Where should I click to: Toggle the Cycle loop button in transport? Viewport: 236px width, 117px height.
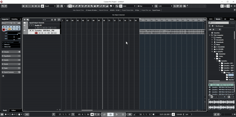tap(104, 115)
